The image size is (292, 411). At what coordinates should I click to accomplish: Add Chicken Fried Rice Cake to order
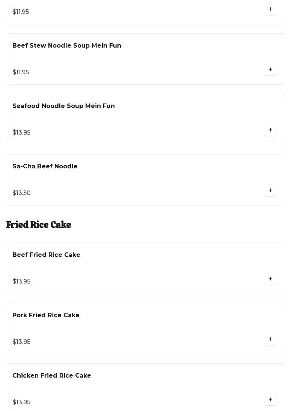click(270, 400)
